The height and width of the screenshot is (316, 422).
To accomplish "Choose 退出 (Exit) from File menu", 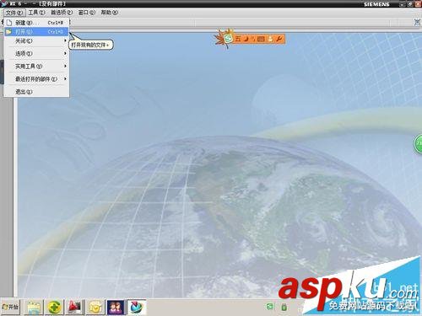I will (x=36, y=92).
